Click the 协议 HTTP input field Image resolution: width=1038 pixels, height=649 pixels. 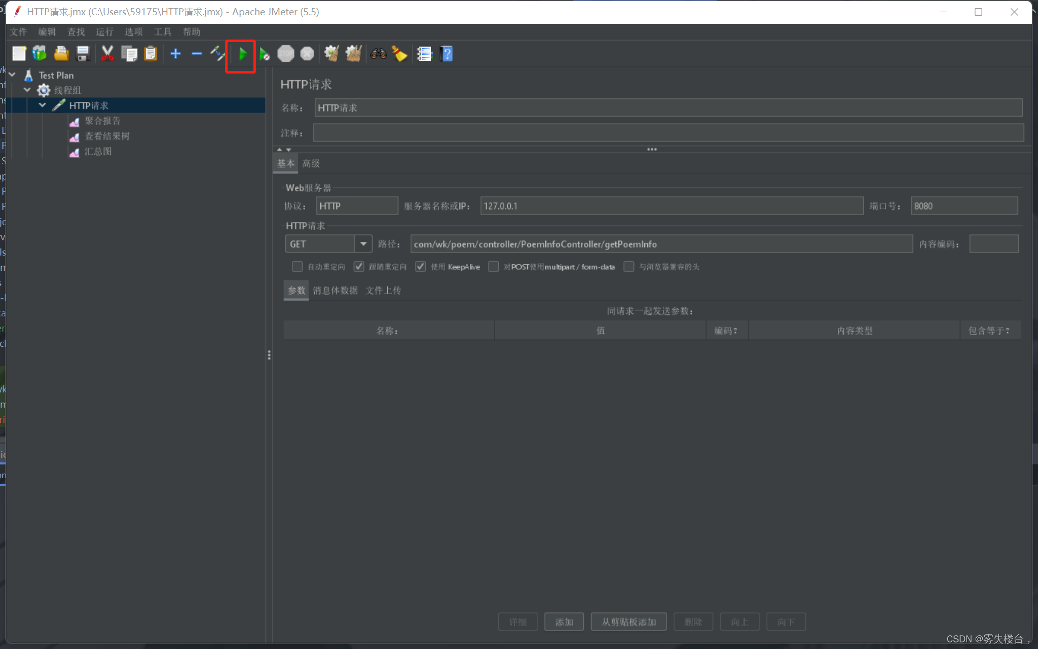357,206
